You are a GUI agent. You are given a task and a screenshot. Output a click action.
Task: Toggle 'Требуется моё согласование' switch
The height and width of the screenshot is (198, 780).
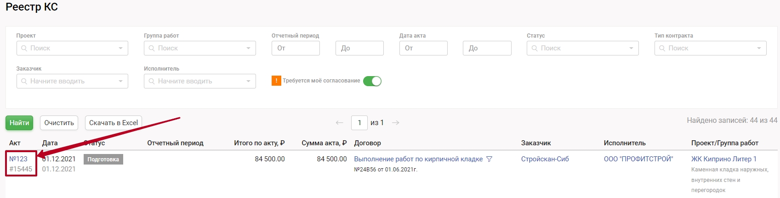pos(372,81)
